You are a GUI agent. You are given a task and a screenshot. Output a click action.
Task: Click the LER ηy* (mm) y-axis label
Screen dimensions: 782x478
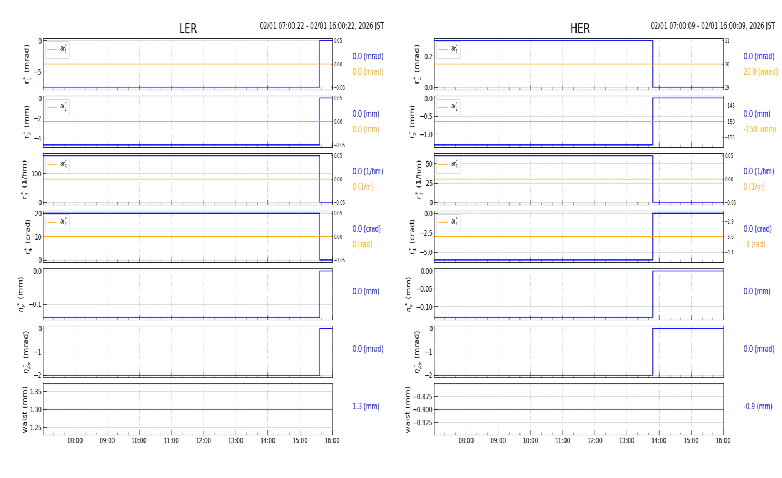point(21,294)
